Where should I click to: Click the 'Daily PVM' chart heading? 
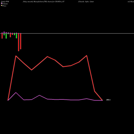click(5, 2)
